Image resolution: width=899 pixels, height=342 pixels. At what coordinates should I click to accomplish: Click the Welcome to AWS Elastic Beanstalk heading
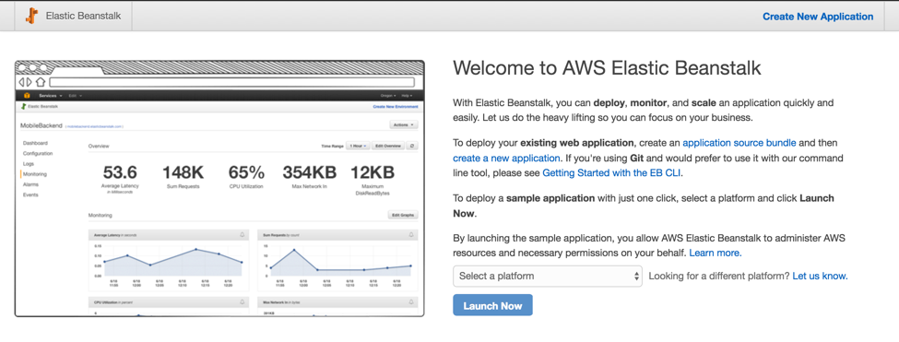pos(607,68)
